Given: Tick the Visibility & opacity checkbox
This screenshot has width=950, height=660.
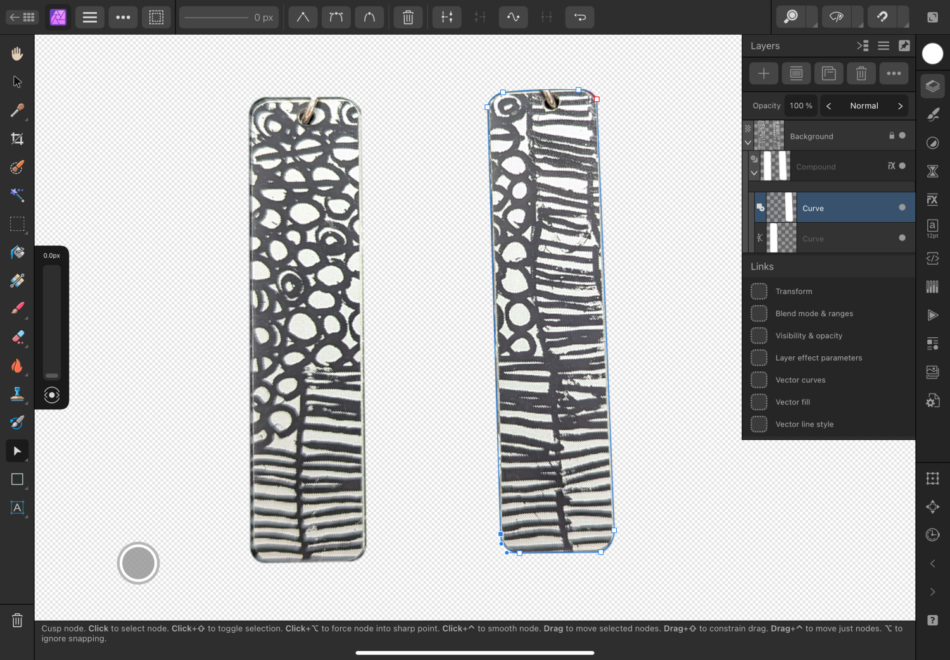Looking at the screenshot, I should 759,335.
